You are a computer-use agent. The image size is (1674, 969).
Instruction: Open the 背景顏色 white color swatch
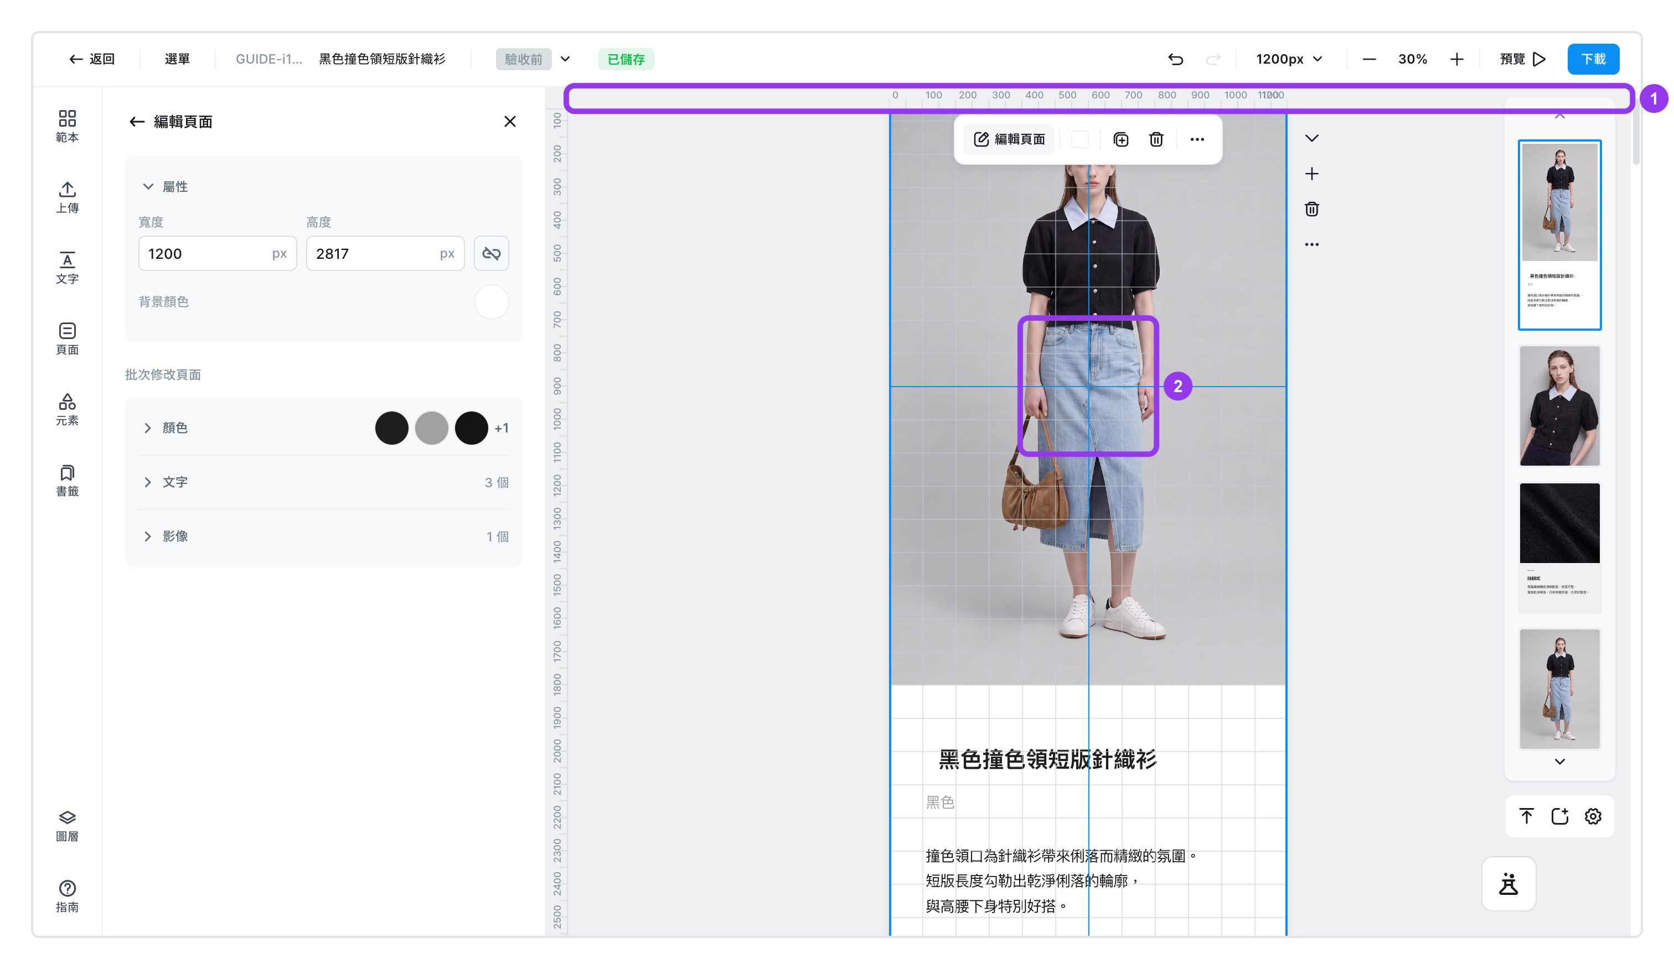pos(491,302)
